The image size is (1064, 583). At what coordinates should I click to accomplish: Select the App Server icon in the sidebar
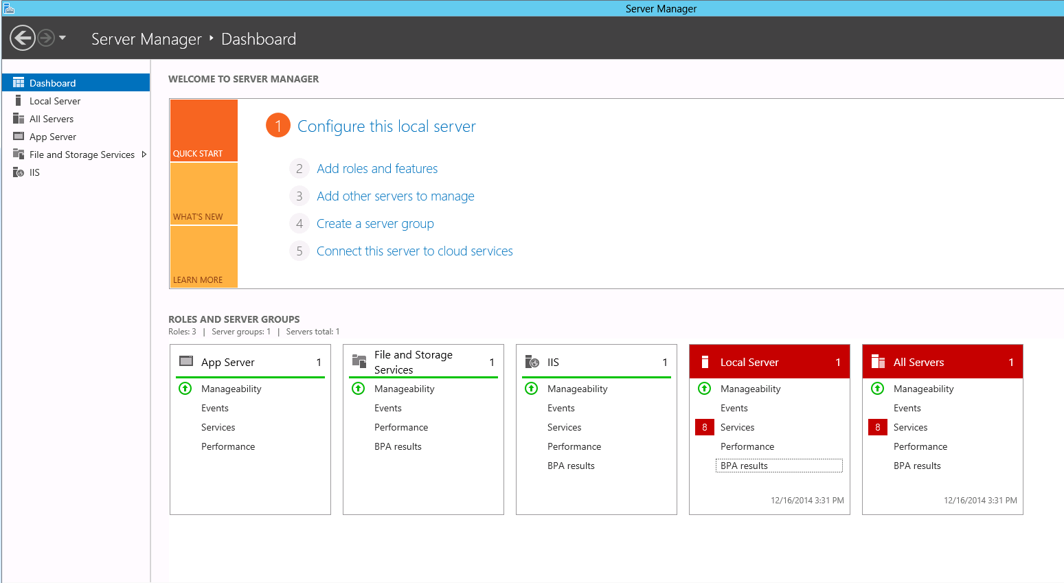(x=19, y=136)
